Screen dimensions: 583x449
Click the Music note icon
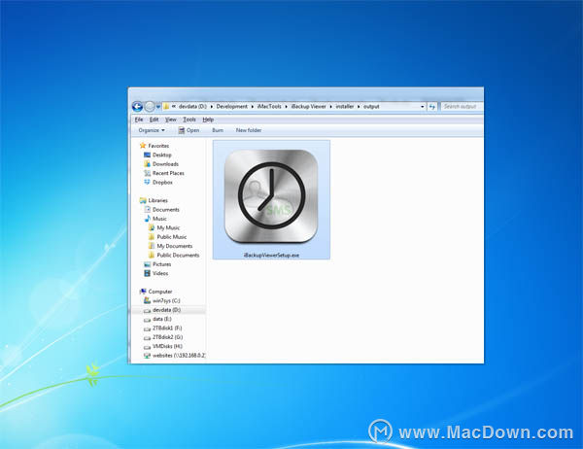coord(148,219)
